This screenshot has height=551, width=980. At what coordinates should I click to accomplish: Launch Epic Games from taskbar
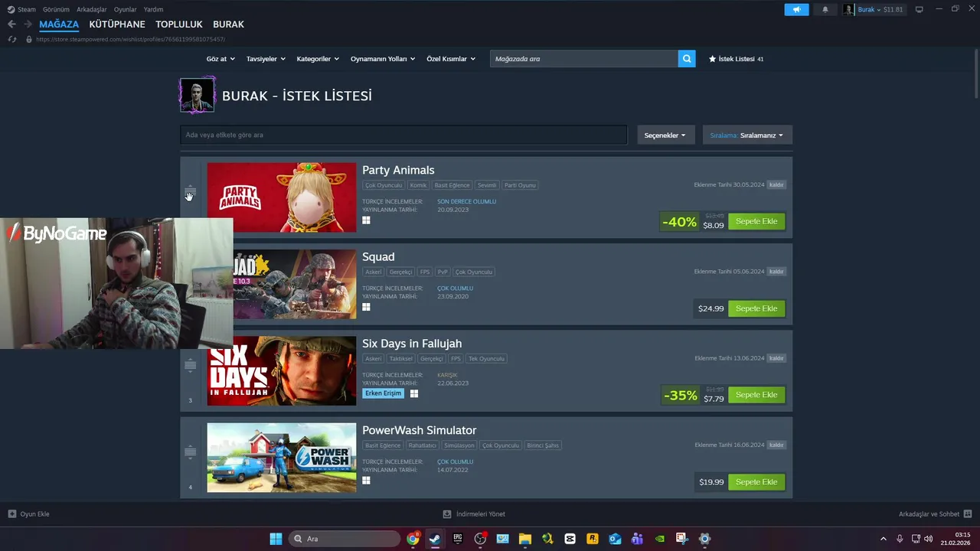pos(458,539)
